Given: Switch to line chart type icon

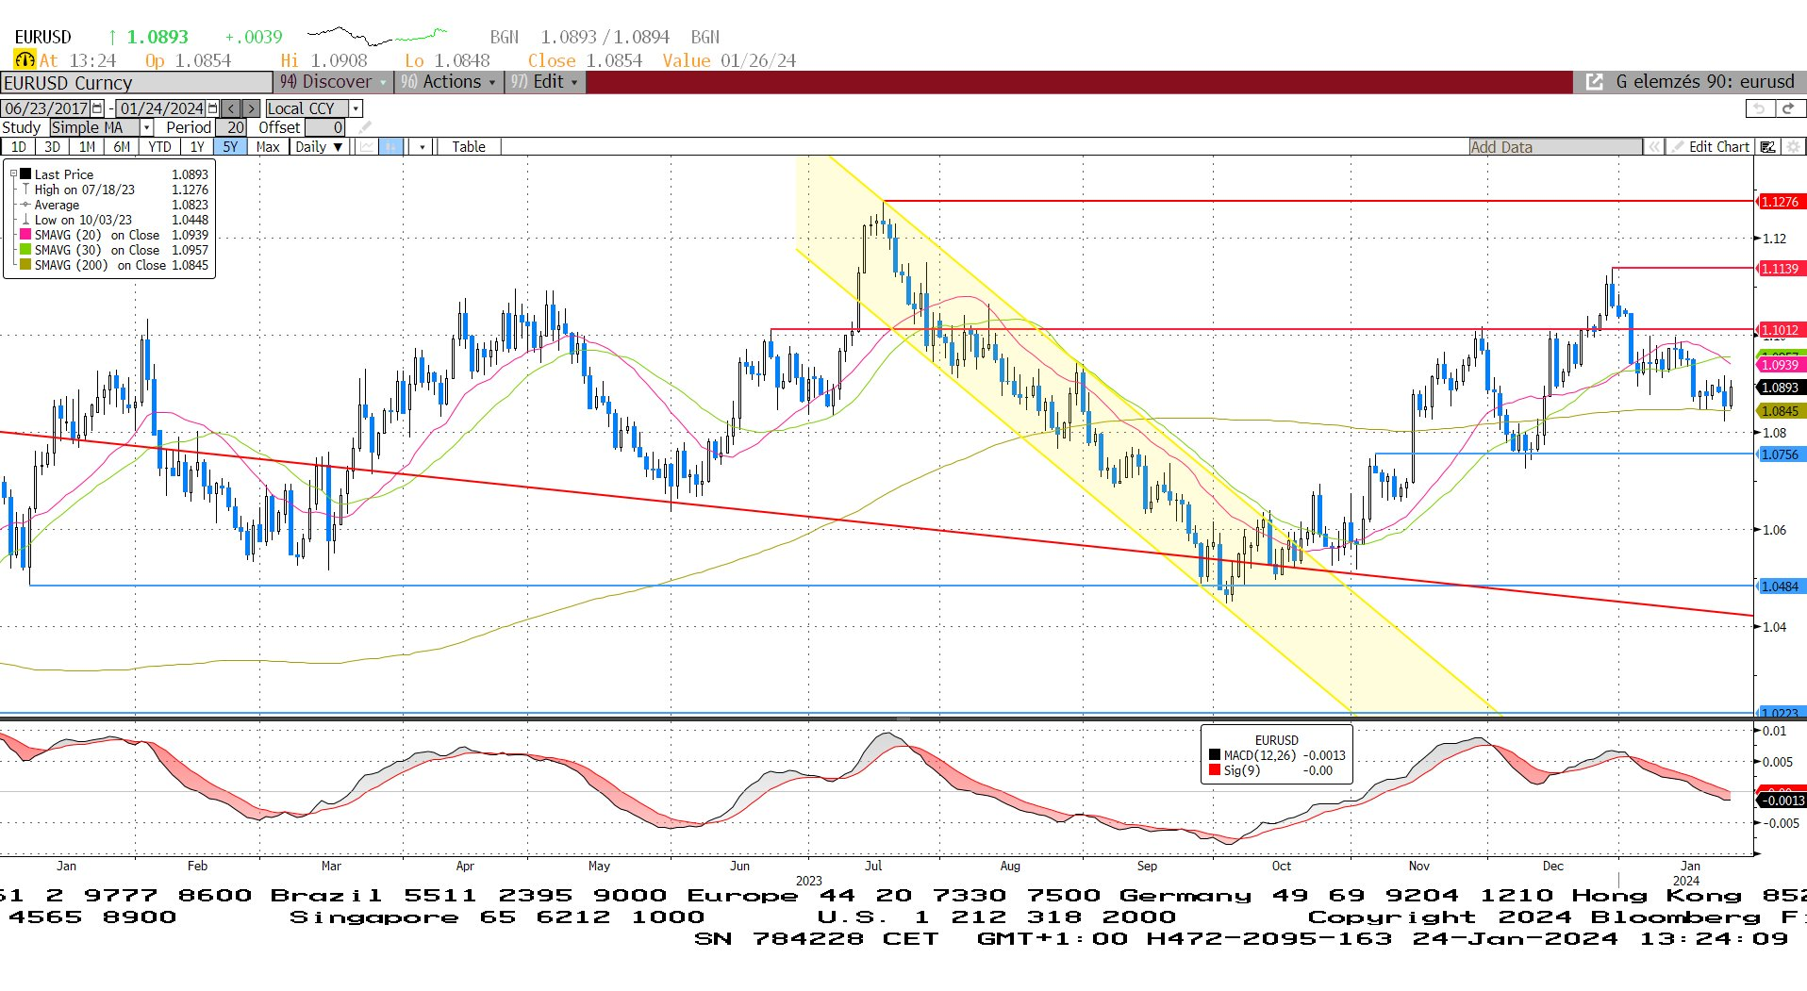Looking at the screenshot, I should click(x=366, y=147).
